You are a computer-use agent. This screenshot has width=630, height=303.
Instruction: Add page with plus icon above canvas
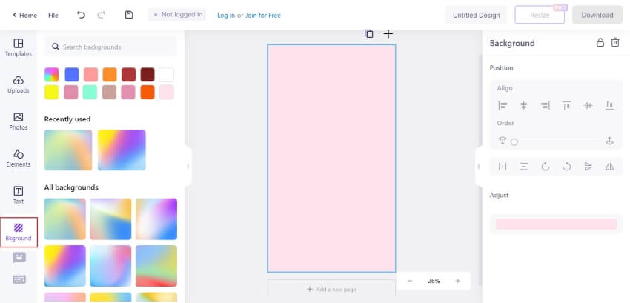pos(388,34)
